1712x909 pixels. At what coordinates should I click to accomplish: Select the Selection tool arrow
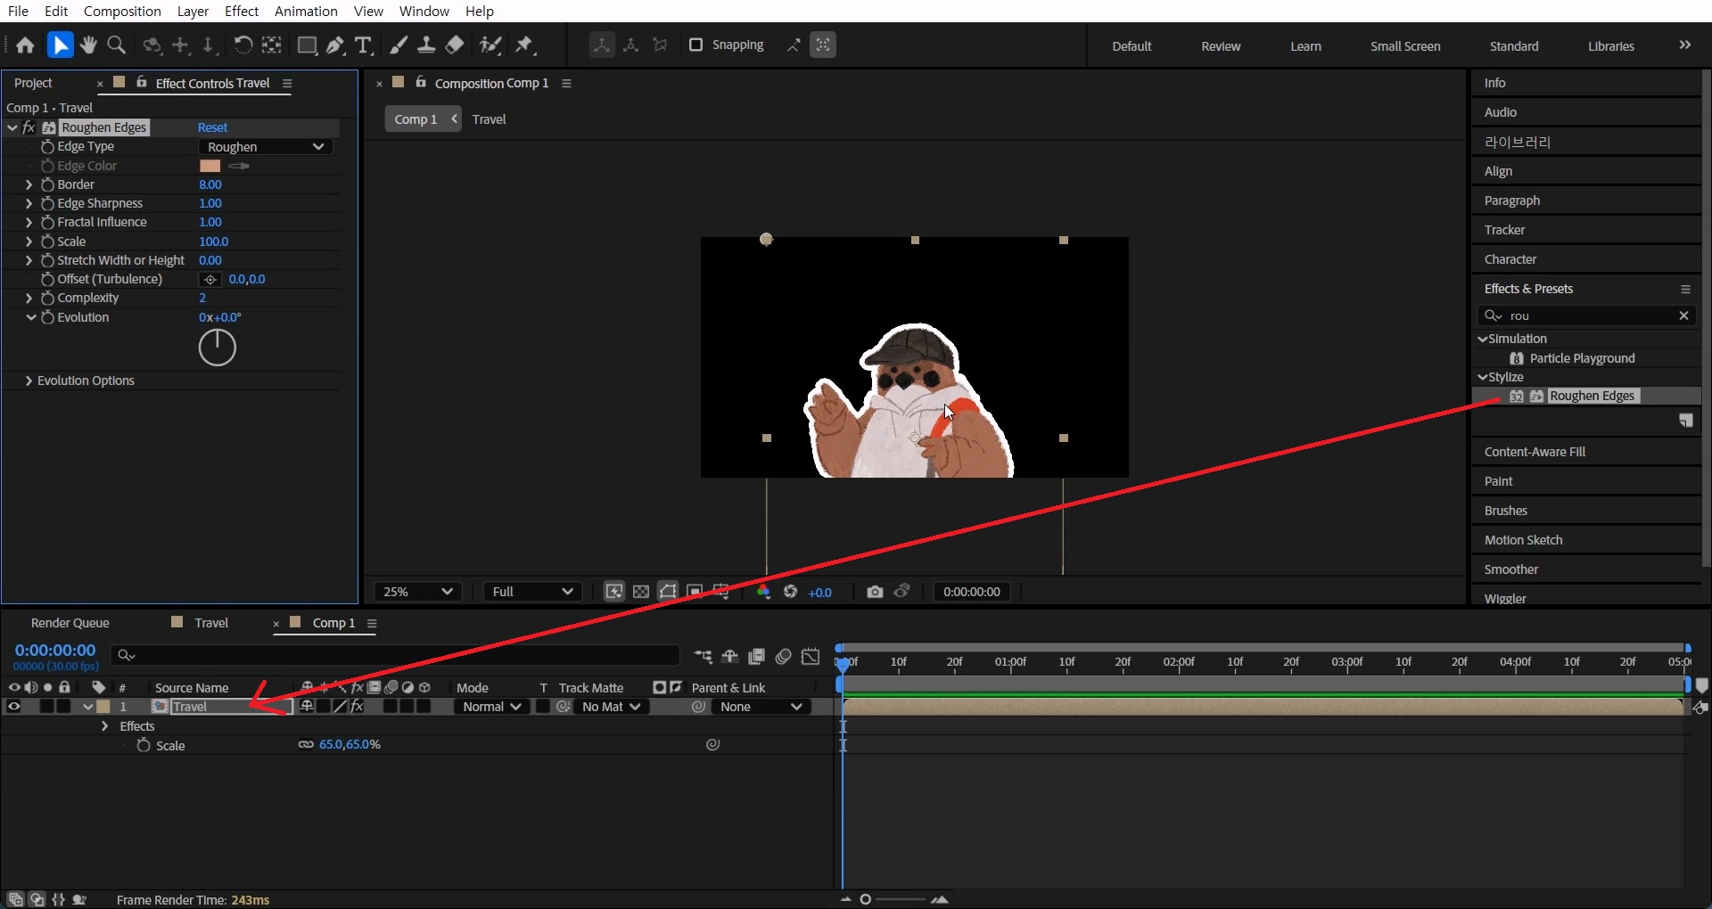point(60,45)
